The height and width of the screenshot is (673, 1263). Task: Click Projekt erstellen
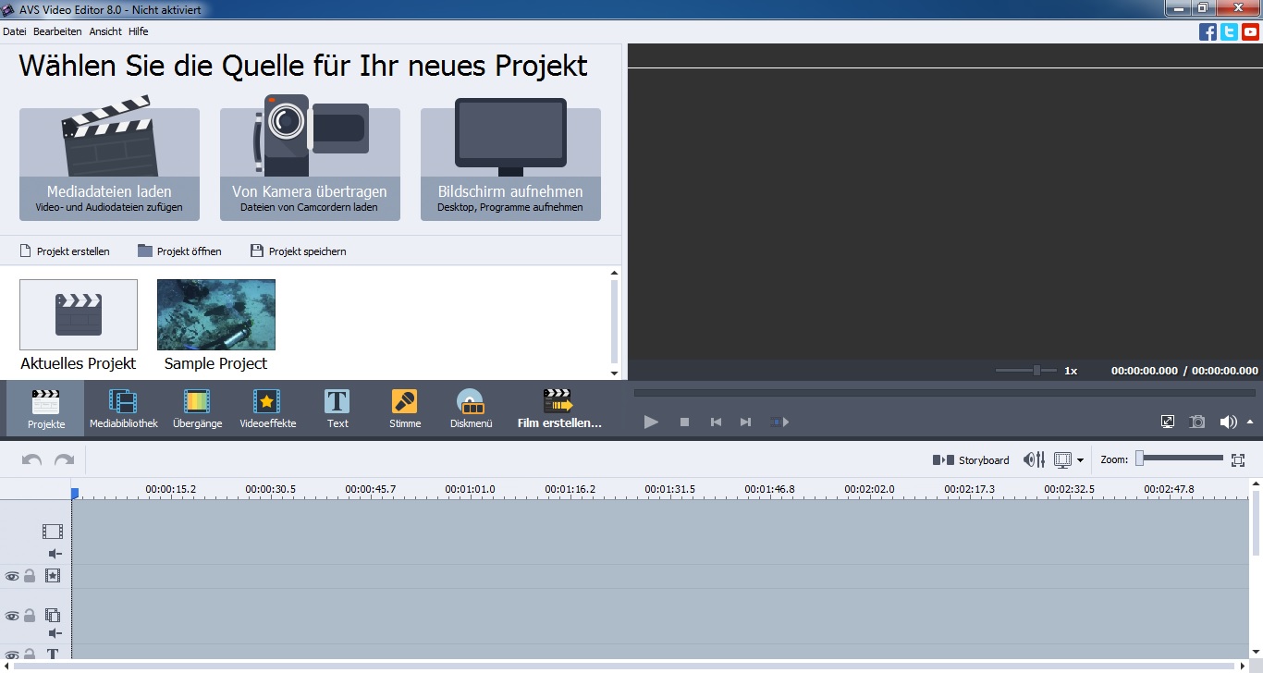[64, 251]
